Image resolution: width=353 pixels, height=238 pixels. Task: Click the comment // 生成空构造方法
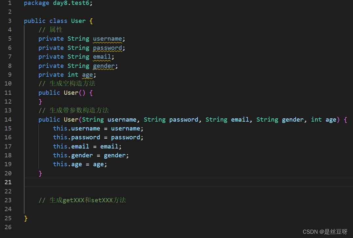(67, 83)
